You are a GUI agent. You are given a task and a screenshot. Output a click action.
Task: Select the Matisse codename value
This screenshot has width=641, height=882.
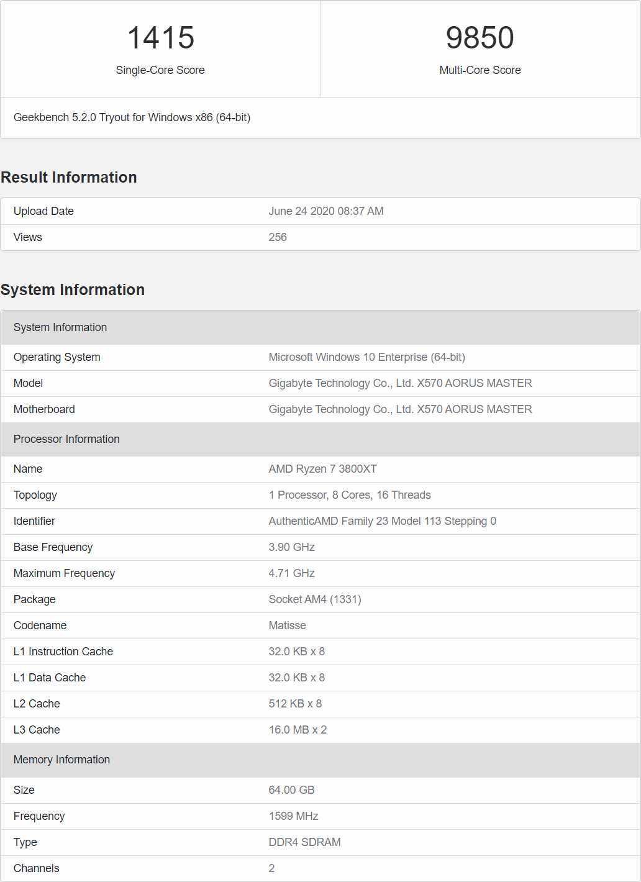(x=288, y=625)
